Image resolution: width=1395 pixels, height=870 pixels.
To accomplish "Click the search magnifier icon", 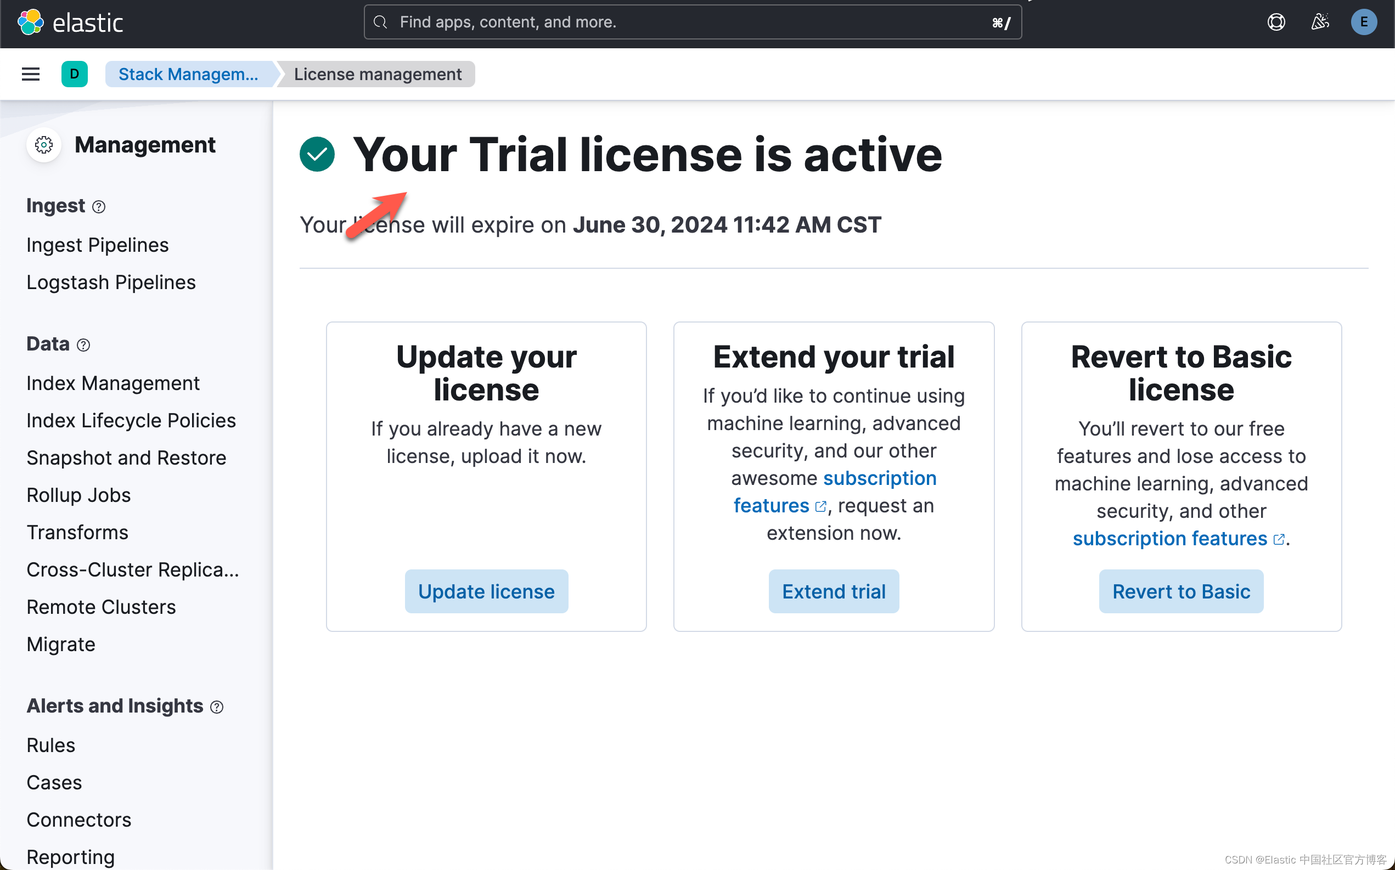I will 380,22.
